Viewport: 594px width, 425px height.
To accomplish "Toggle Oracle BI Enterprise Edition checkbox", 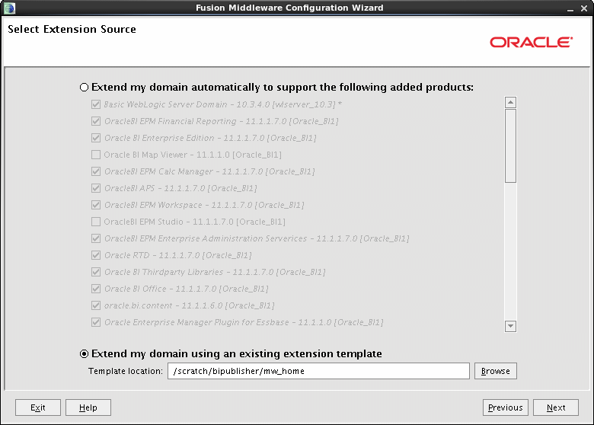I will pos(96,138).
